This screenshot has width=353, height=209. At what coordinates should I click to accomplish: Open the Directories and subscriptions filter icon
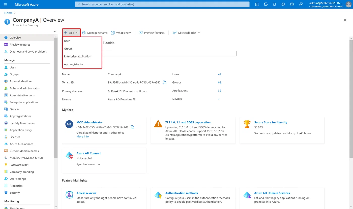pos(266,4)
